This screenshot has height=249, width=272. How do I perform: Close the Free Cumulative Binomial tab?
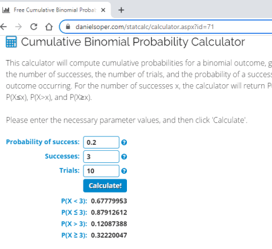(103, 10)
